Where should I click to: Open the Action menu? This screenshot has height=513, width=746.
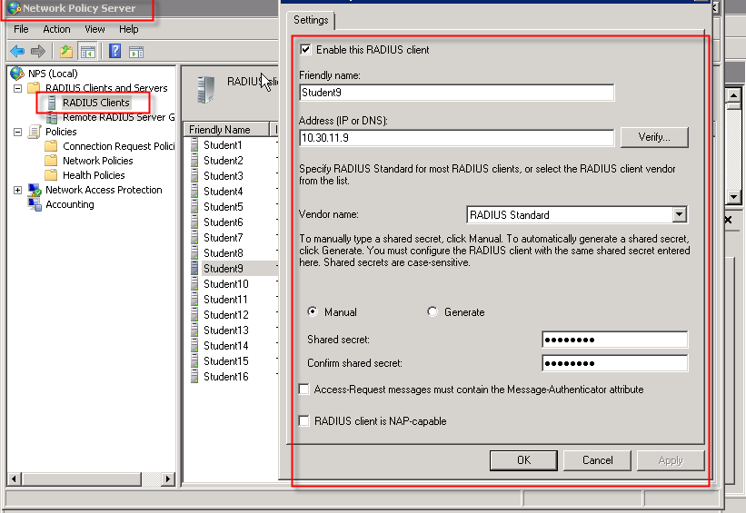coord(56,29)
